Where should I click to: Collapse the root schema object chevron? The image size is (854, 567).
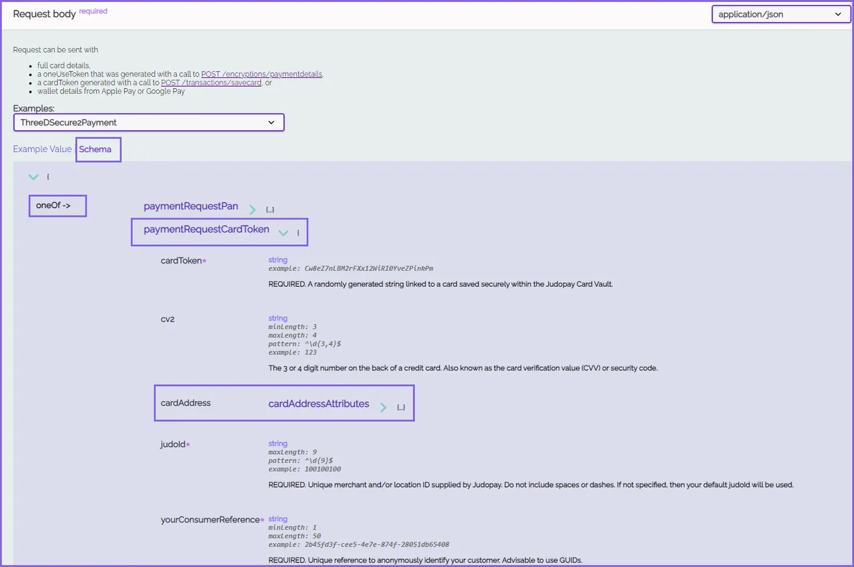(33, 177)
